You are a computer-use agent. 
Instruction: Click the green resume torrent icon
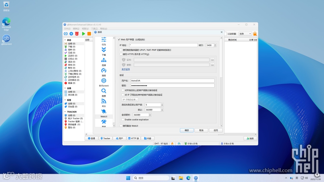pyautogui.click(x=84, y=34)
